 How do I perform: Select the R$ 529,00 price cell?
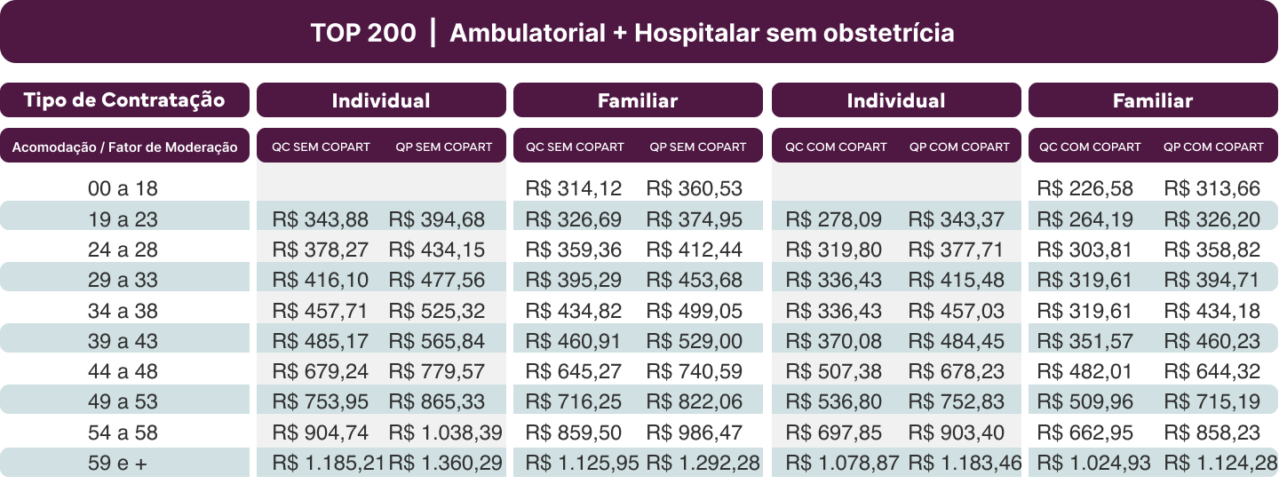click(695, 341)
